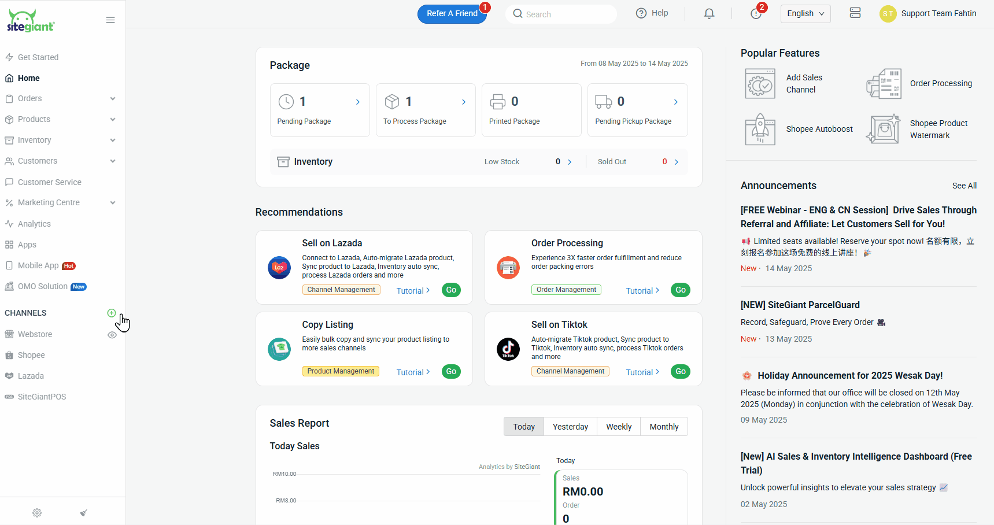Open the settings gear at the sidebar bottom

point(37,513)
